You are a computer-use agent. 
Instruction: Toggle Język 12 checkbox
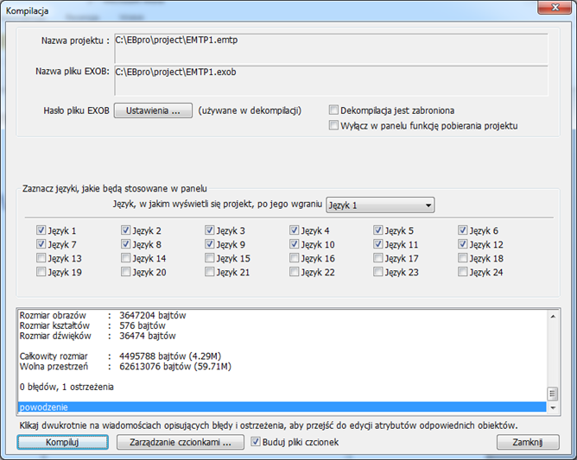point(463,243)
